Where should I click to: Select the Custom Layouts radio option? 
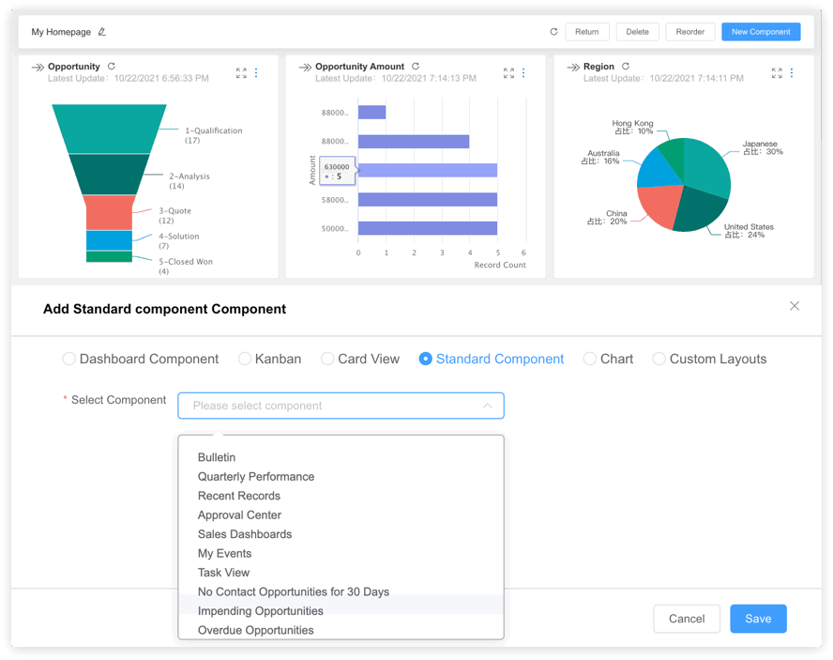pyautogui.click(x=659, y=359)
